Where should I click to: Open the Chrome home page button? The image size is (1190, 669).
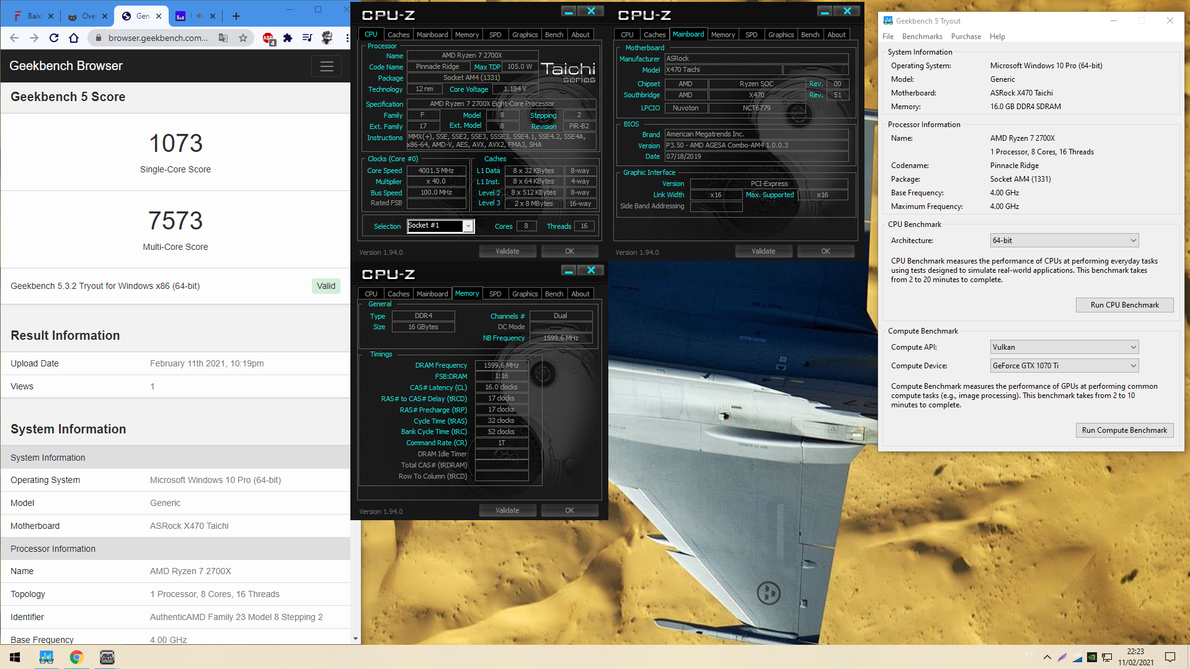74,38
